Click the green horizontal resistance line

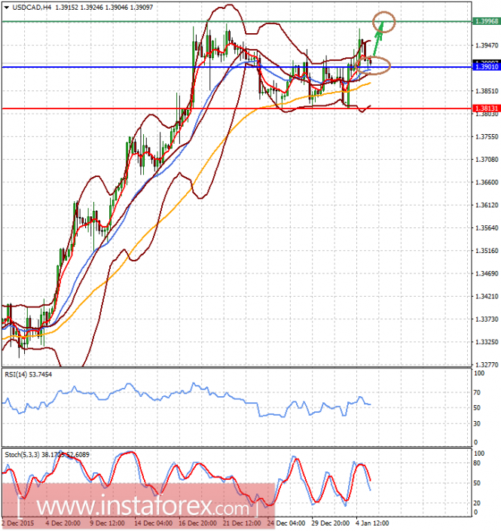tap(237, 22)
